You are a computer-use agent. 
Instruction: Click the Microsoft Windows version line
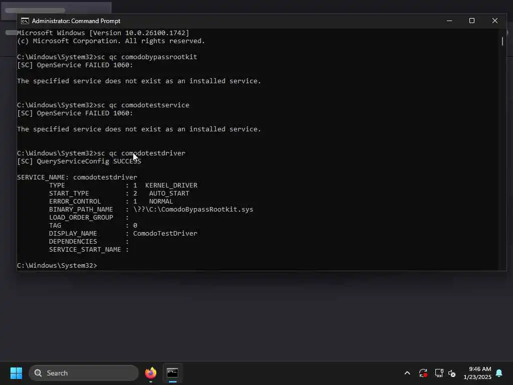[103, 33]
